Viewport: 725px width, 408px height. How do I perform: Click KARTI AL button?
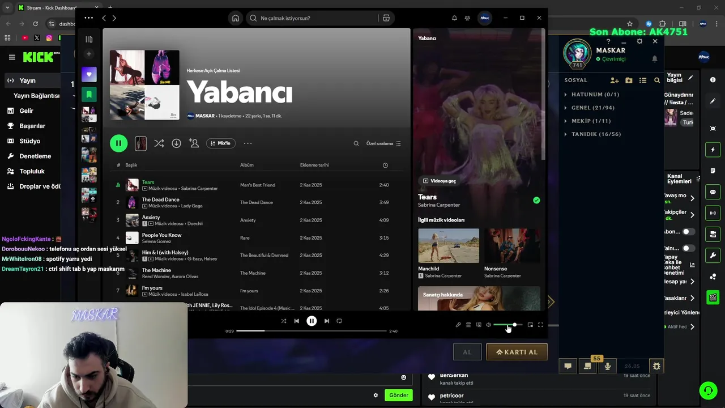(x=517, y=352)
